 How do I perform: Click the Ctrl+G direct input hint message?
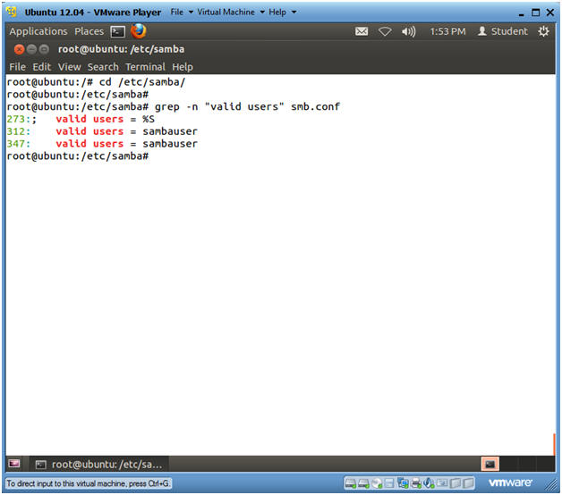(x=89, y=483)
